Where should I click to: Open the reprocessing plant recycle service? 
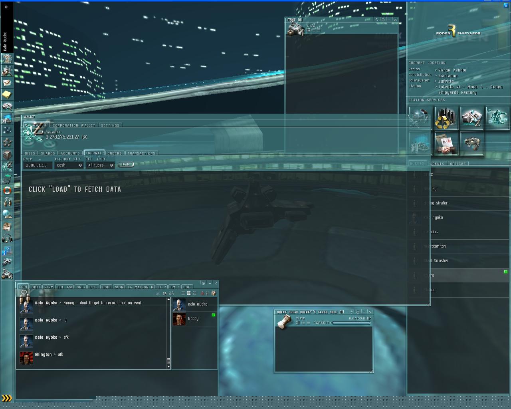click(446, 118)
